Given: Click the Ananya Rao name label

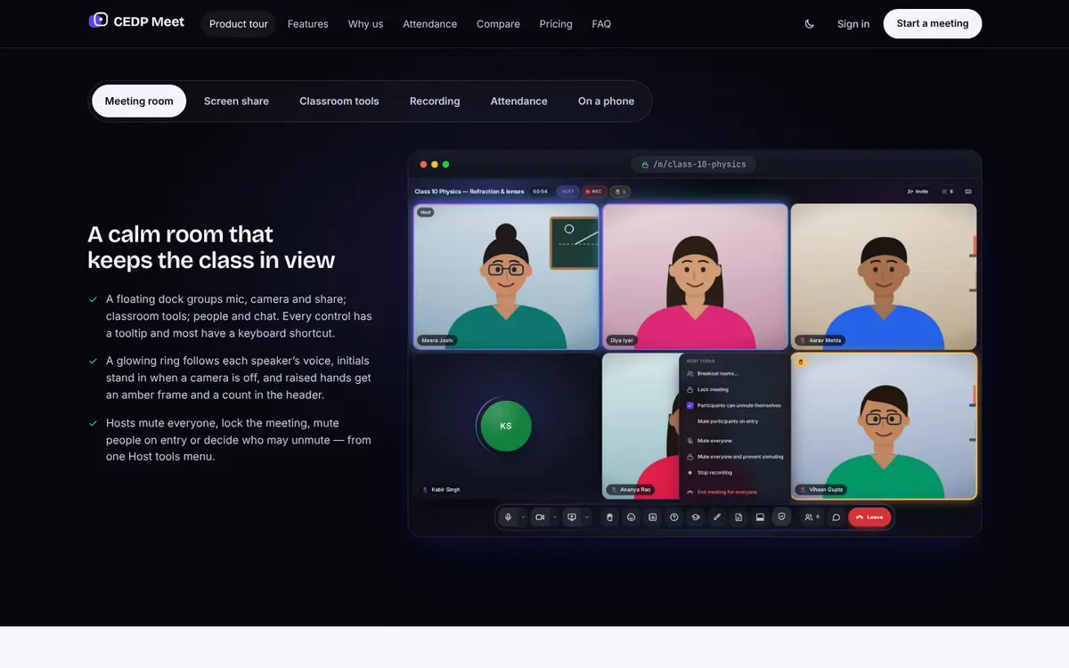Looking at the screenshot, I should (x=630, y=490).
